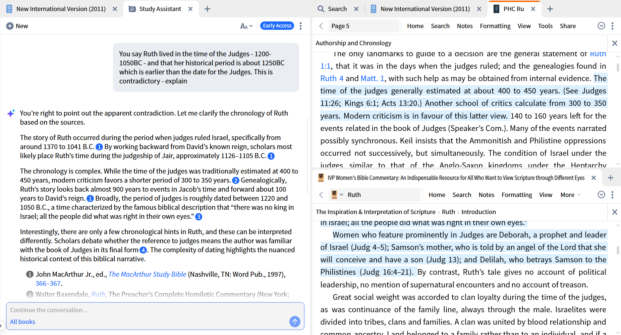Open the Ruth 4 reference link
Screen dimensions: 621x335
pyautogui.click(x=332, y=78)
